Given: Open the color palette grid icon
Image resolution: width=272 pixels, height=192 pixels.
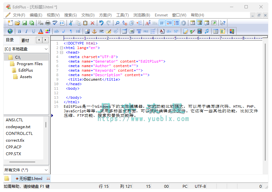Looking at the screenshot, I should pos(48,31).
